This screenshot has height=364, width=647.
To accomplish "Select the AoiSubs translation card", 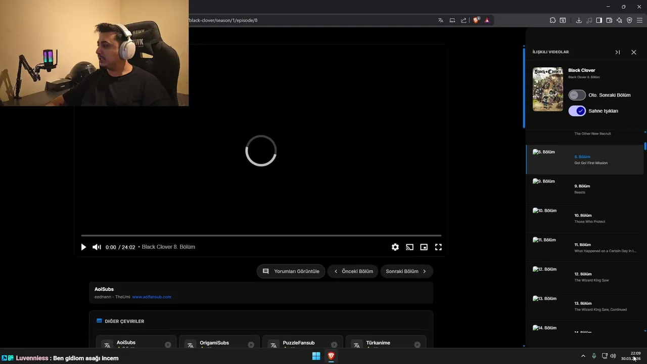I will pos(136,342).
